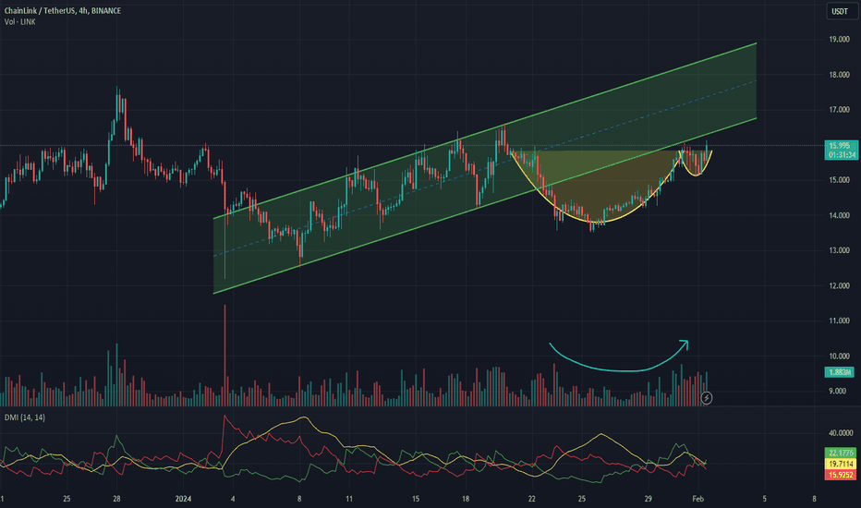Click the 13.000 price axis label
The width and height of the screenshot is (861, 508).
840,250
